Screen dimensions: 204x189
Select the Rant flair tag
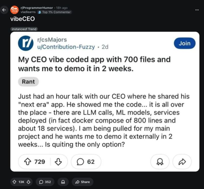point(28,82)
